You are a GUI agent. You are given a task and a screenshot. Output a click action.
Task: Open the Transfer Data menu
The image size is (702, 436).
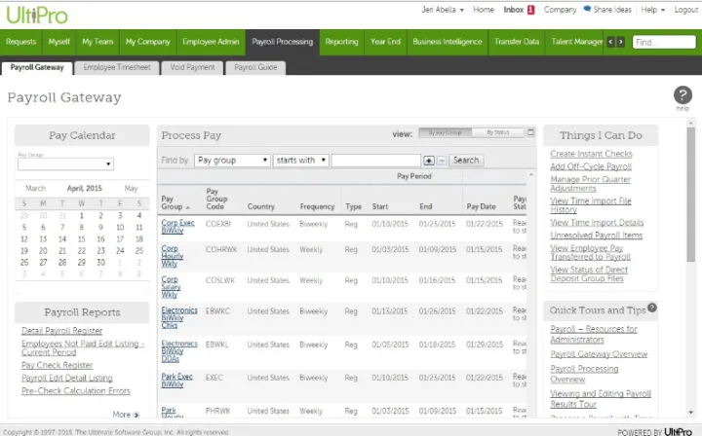[x=517, y=42]
